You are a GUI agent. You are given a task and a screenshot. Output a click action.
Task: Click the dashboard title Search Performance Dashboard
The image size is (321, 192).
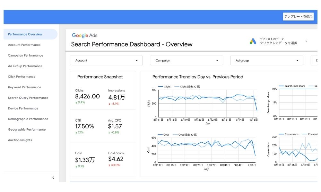[132, 44]
